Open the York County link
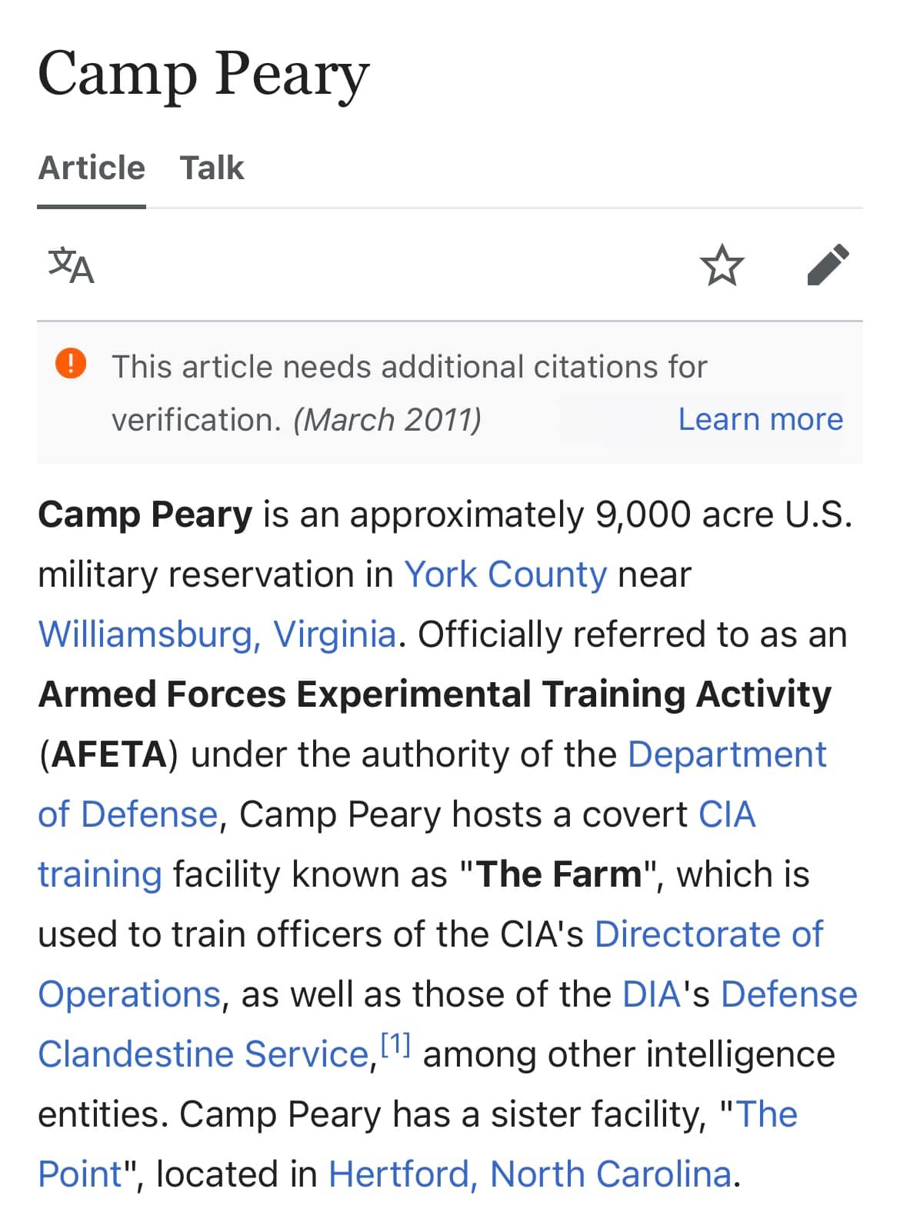The height and width of the screenshot is (1222, 900). [x=505, y=574]
